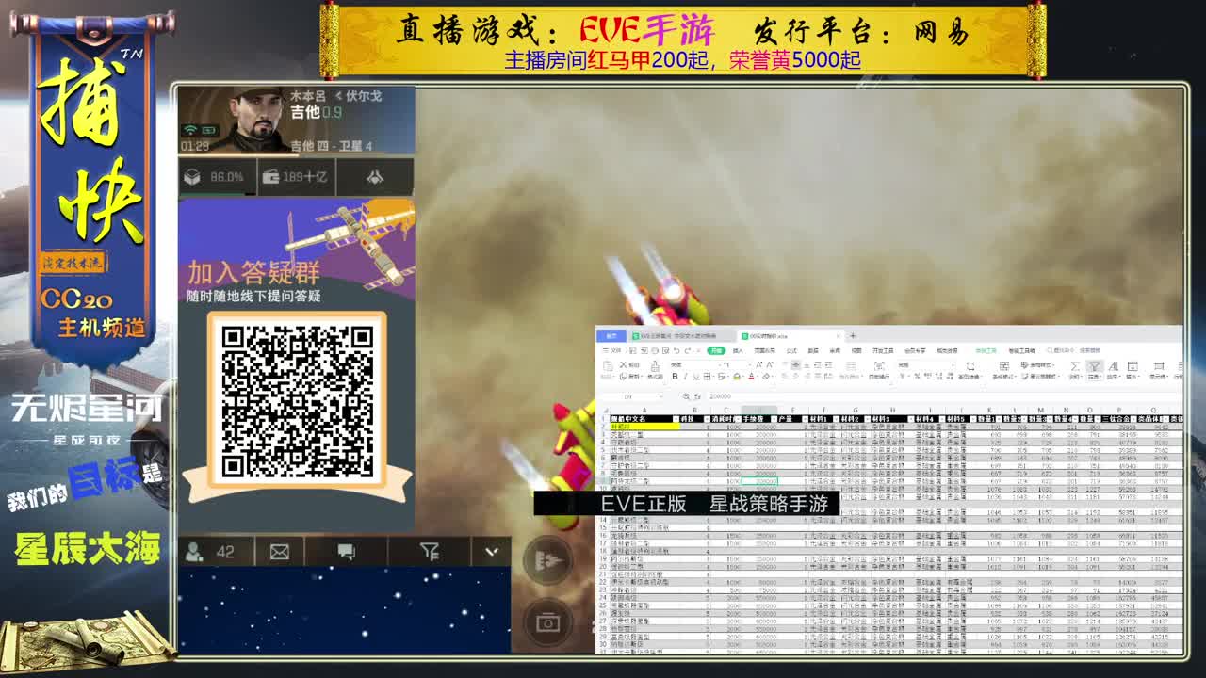Select the AutoSum Σ icon
The height and width of the screenshot is (678, 1206).
tap(1075, 366)
